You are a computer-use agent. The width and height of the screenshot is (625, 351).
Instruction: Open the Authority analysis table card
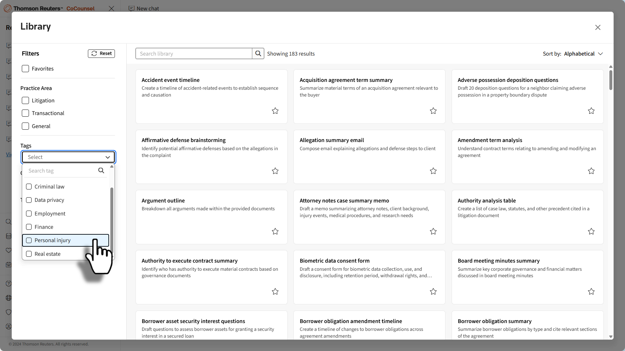click(x=486, y=201)
